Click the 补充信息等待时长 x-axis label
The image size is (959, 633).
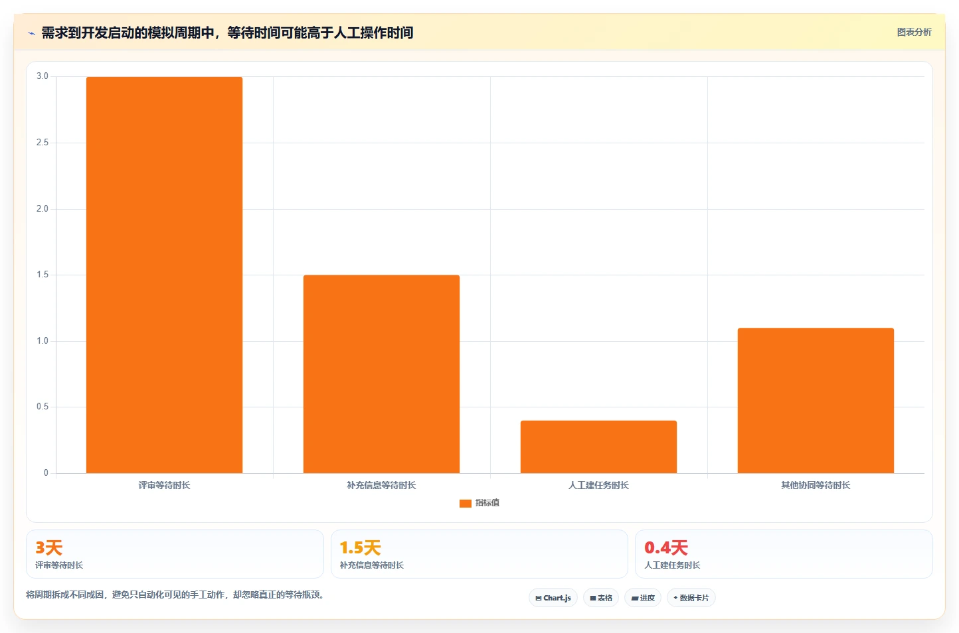tap(381, 486)
